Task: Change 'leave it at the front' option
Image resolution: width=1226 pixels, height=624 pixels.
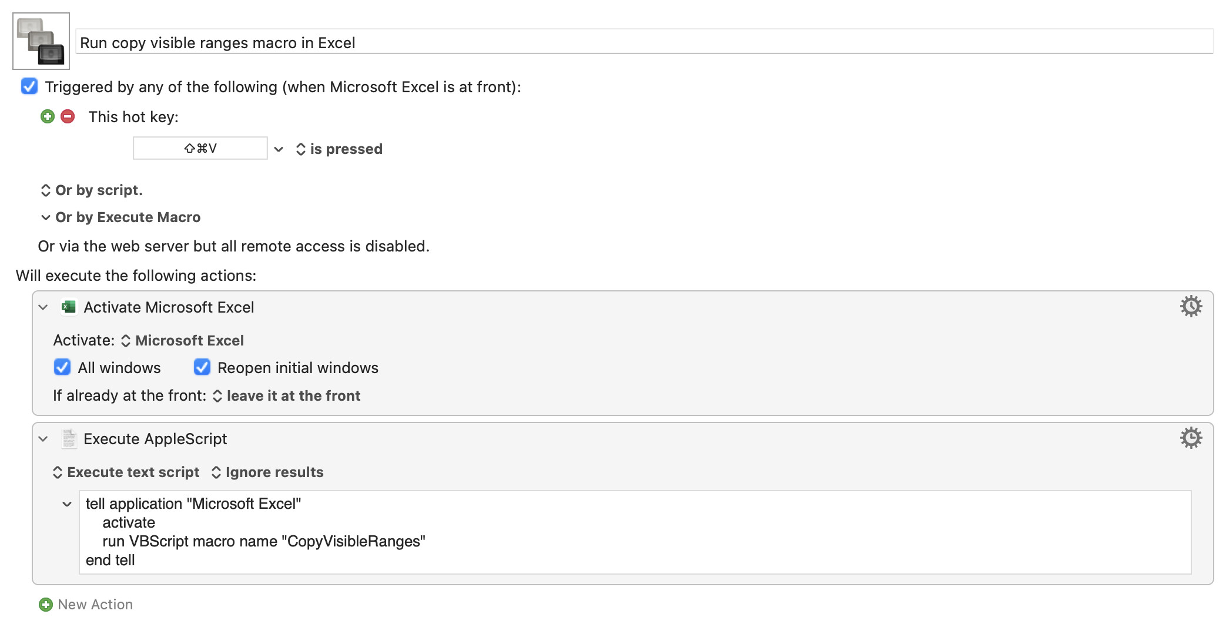Action: [287, 395]
